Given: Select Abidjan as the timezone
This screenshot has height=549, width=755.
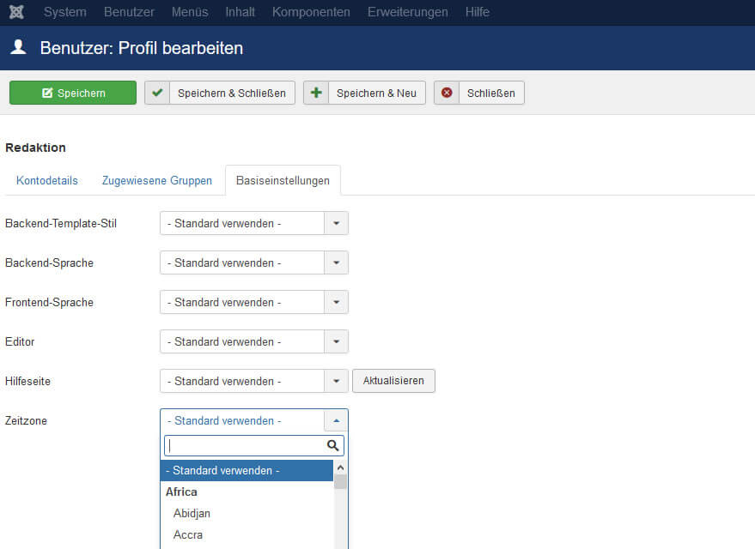Looking at the screenshot, I should (x=192, y=513).
